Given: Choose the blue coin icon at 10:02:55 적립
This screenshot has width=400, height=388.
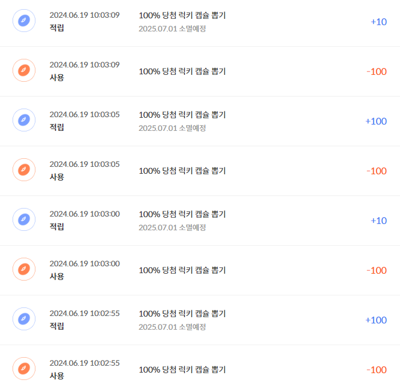Looking at the screenshot, I should pyautogui.click(x=24, y=319).
